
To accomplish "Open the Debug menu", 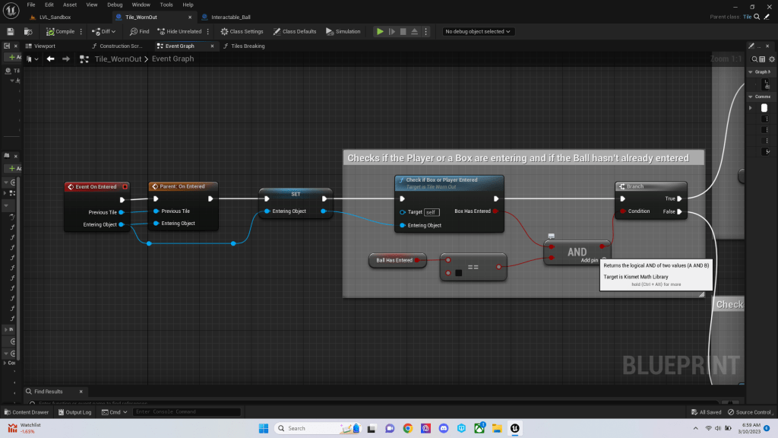I will [x=115, y=5].
